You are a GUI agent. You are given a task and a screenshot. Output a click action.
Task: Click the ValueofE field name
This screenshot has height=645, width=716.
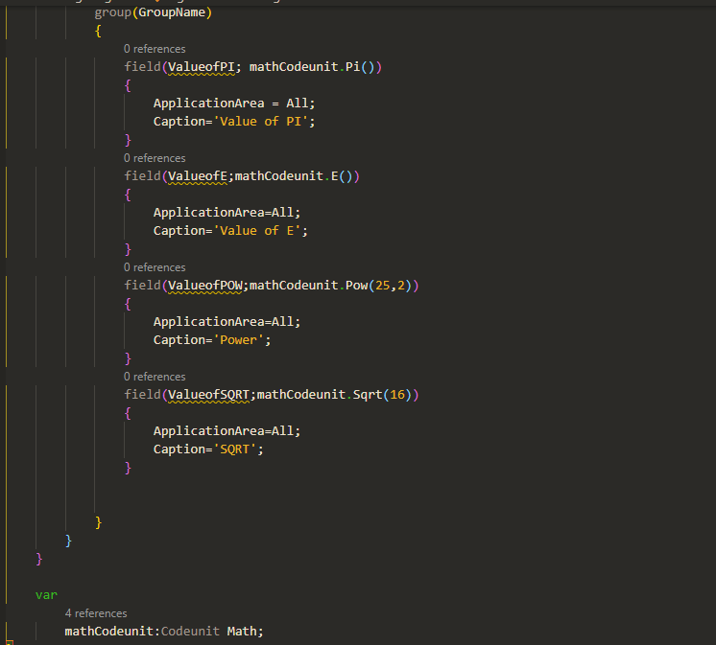197,176
